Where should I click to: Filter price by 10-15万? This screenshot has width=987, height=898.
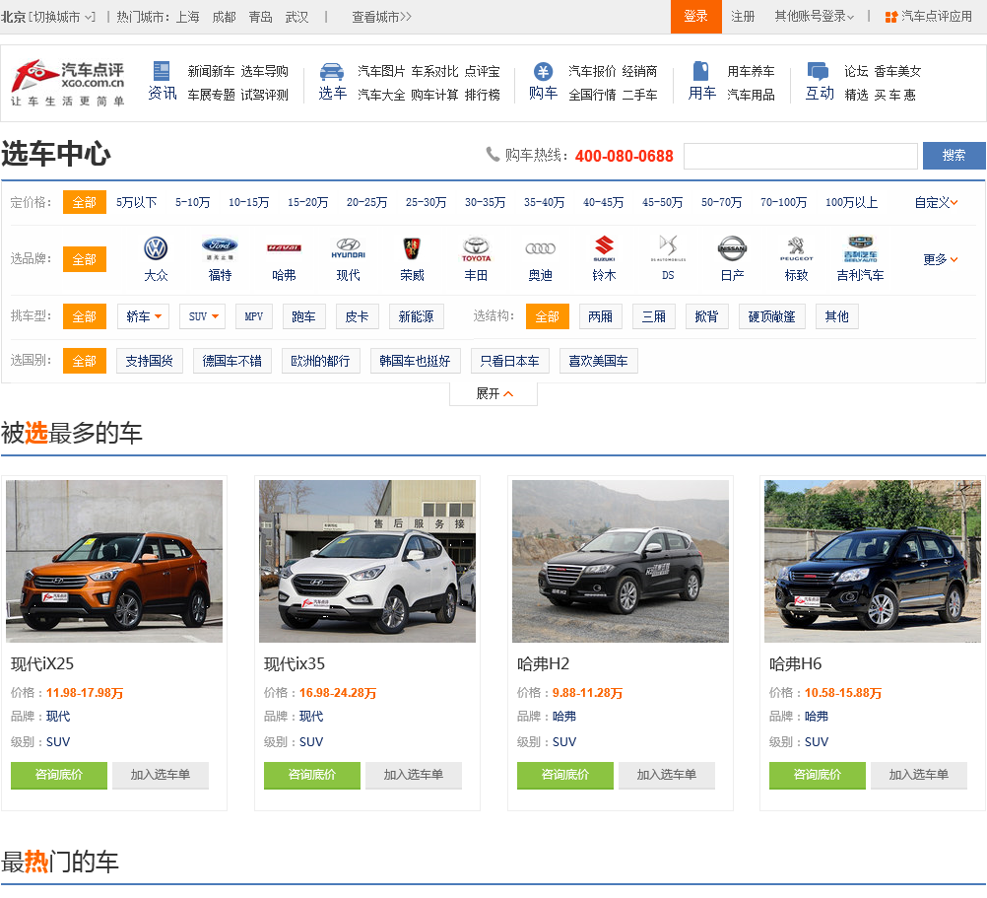(248, 203)
